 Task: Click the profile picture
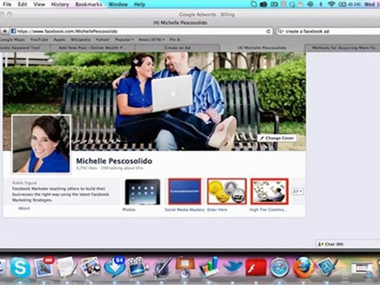point(41,144)
